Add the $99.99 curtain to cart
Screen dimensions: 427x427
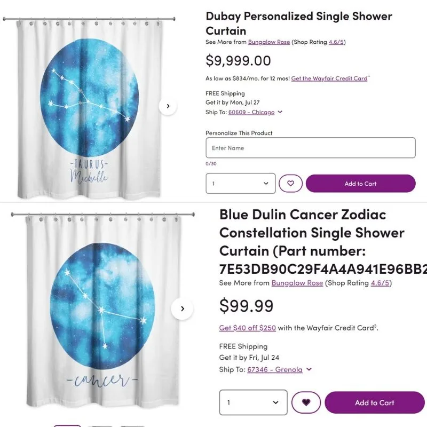[375, 402]
